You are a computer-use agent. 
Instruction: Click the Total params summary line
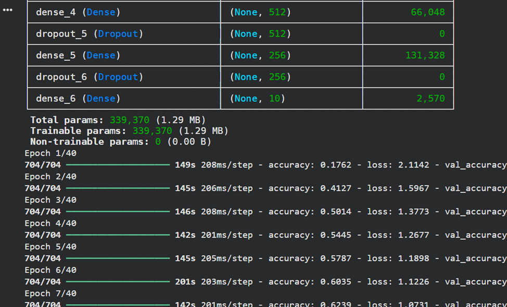(x=118, y=120)
